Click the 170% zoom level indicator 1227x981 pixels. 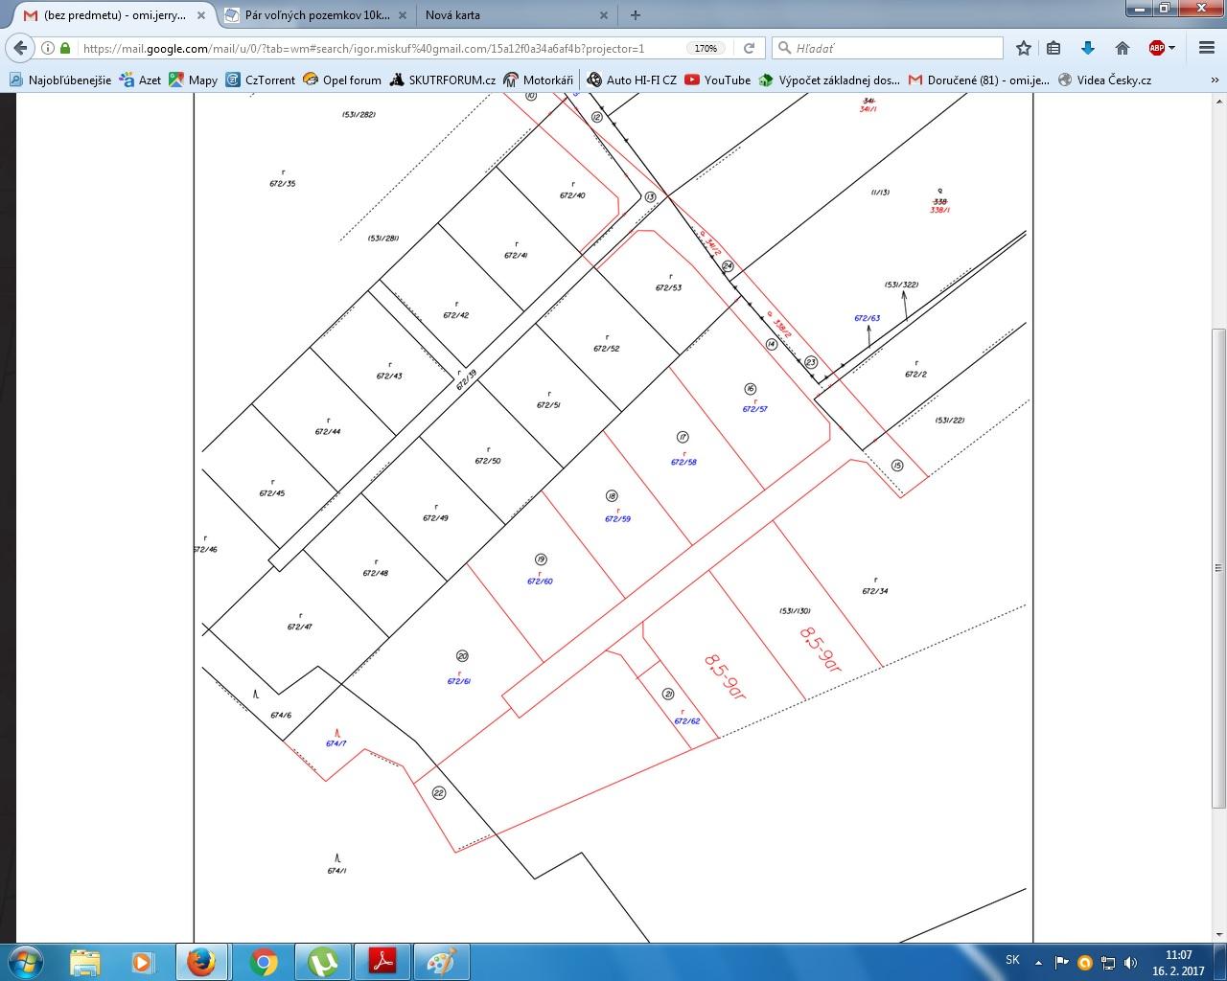click(706, 48)
